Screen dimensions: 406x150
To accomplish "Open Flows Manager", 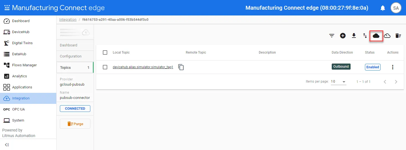I will [28, 65].
